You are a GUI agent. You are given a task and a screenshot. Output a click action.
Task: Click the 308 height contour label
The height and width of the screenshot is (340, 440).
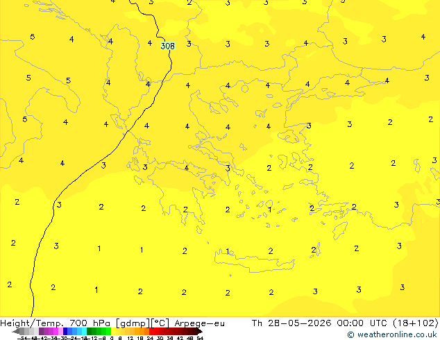(168, 46)
